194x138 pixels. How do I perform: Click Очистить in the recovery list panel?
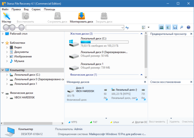point(187,122)
